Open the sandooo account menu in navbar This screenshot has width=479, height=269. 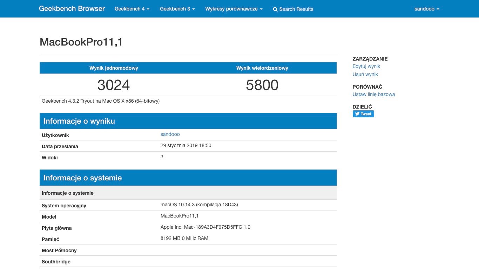(427, 9)
